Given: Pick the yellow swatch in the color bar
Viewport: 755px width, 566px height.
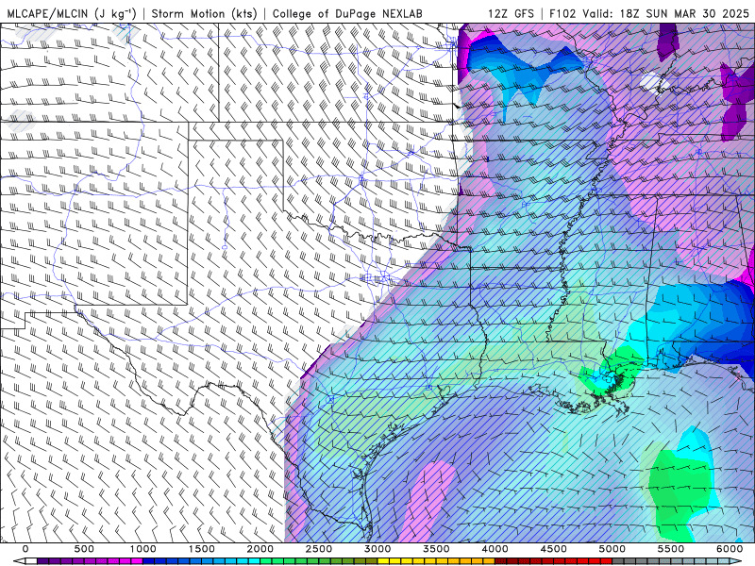Looking at the screenshot, I should [x=383, y=561].
